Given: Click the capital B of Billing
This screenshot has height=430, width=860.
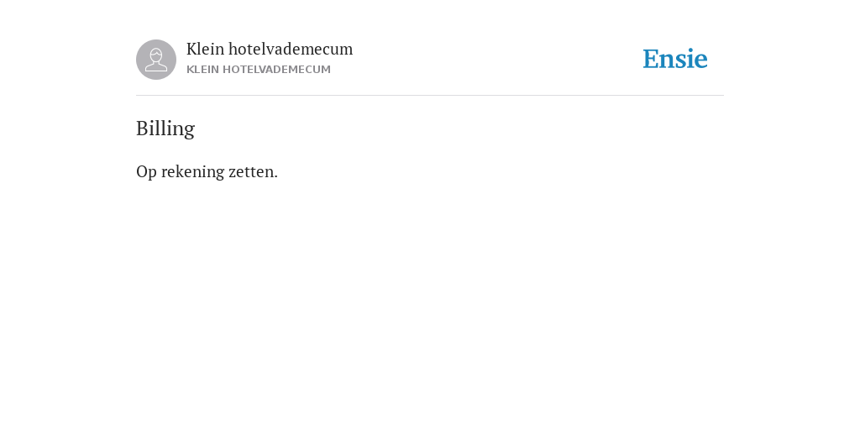Looking at the screenshot, I should point(143,128).
